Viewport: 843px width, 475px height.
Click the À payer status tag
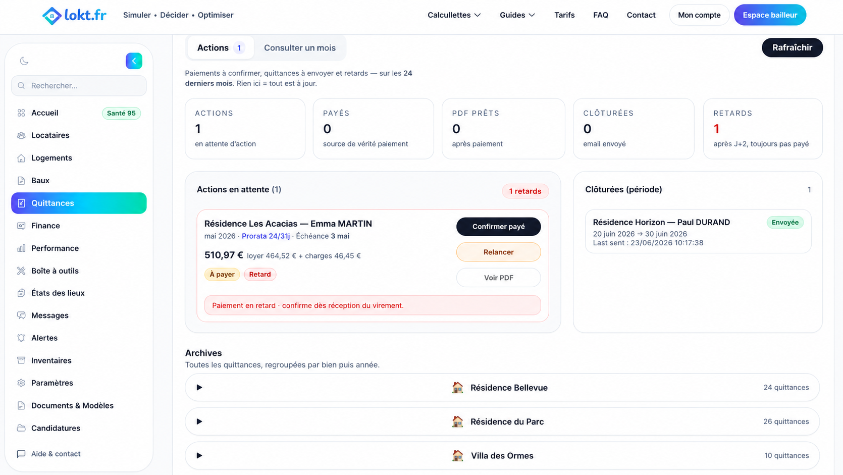[222, 275]
